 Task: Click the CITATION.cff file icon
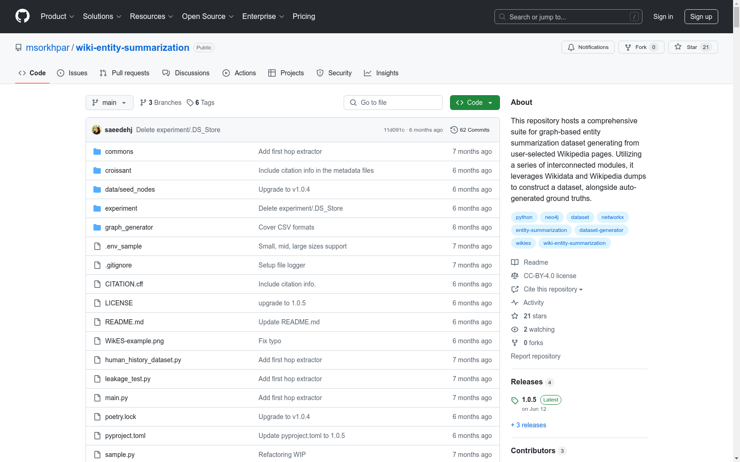pos(97,284)
